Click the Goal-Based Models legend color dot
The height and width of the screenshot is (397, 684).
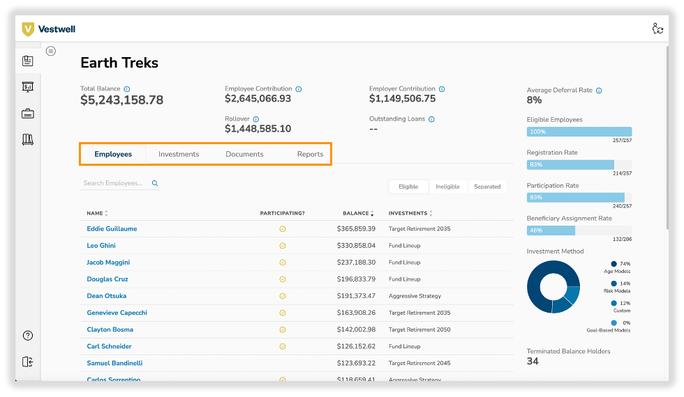(x=614, y=323)
